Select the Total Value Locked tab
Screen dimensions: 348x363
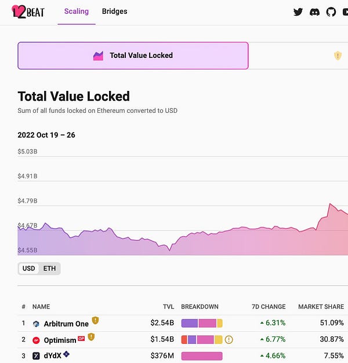click(133, 56)
